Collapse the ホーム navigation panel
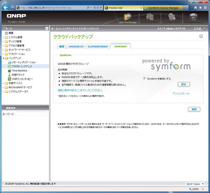The image size is (210, 193). pos(47,28)
